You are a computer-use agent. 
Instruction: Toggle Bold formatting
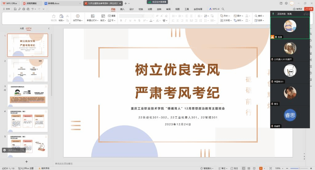click(121, 21)
